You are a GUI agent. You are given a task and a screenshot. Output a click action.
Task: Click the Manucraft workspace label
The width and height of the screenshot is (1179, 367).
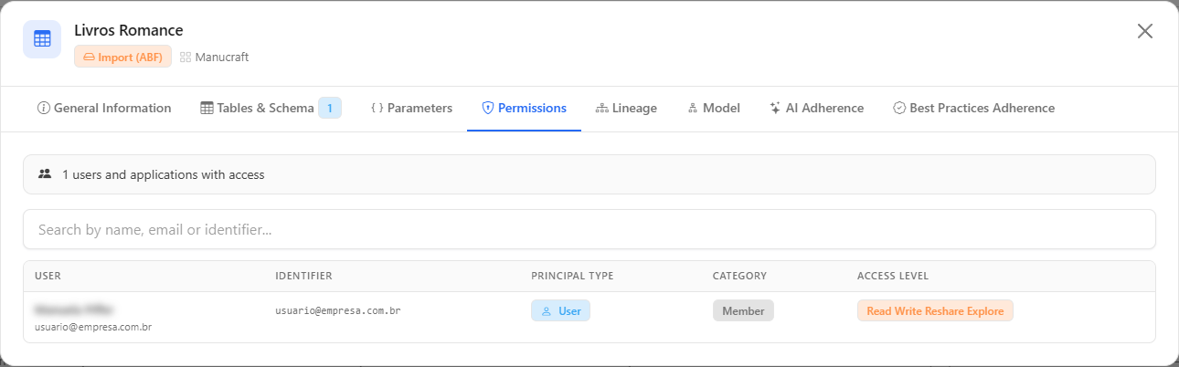[222, 57]
